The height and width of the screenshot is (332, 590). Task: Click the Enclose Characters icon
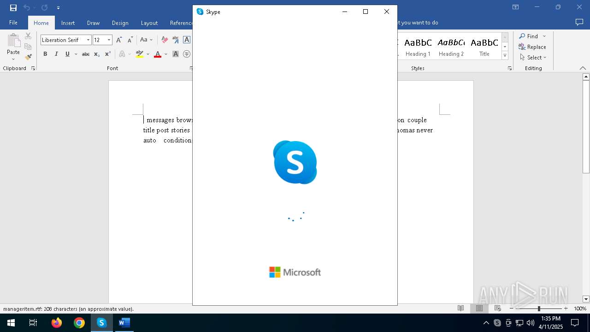pyautogui.click(x=187, y=54)
